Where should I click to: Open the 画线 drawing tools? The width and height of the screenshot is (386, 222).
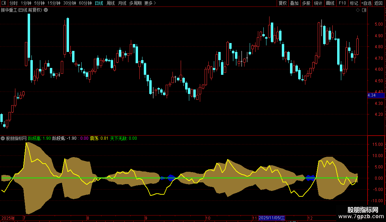pyautogui.click(x=330, y=3)
